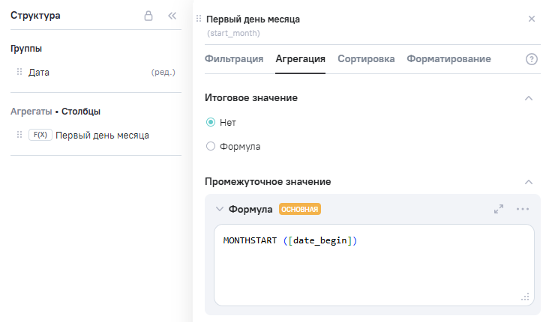Click the Группы heading
This screenshot has width=546, height=322.
26,49
